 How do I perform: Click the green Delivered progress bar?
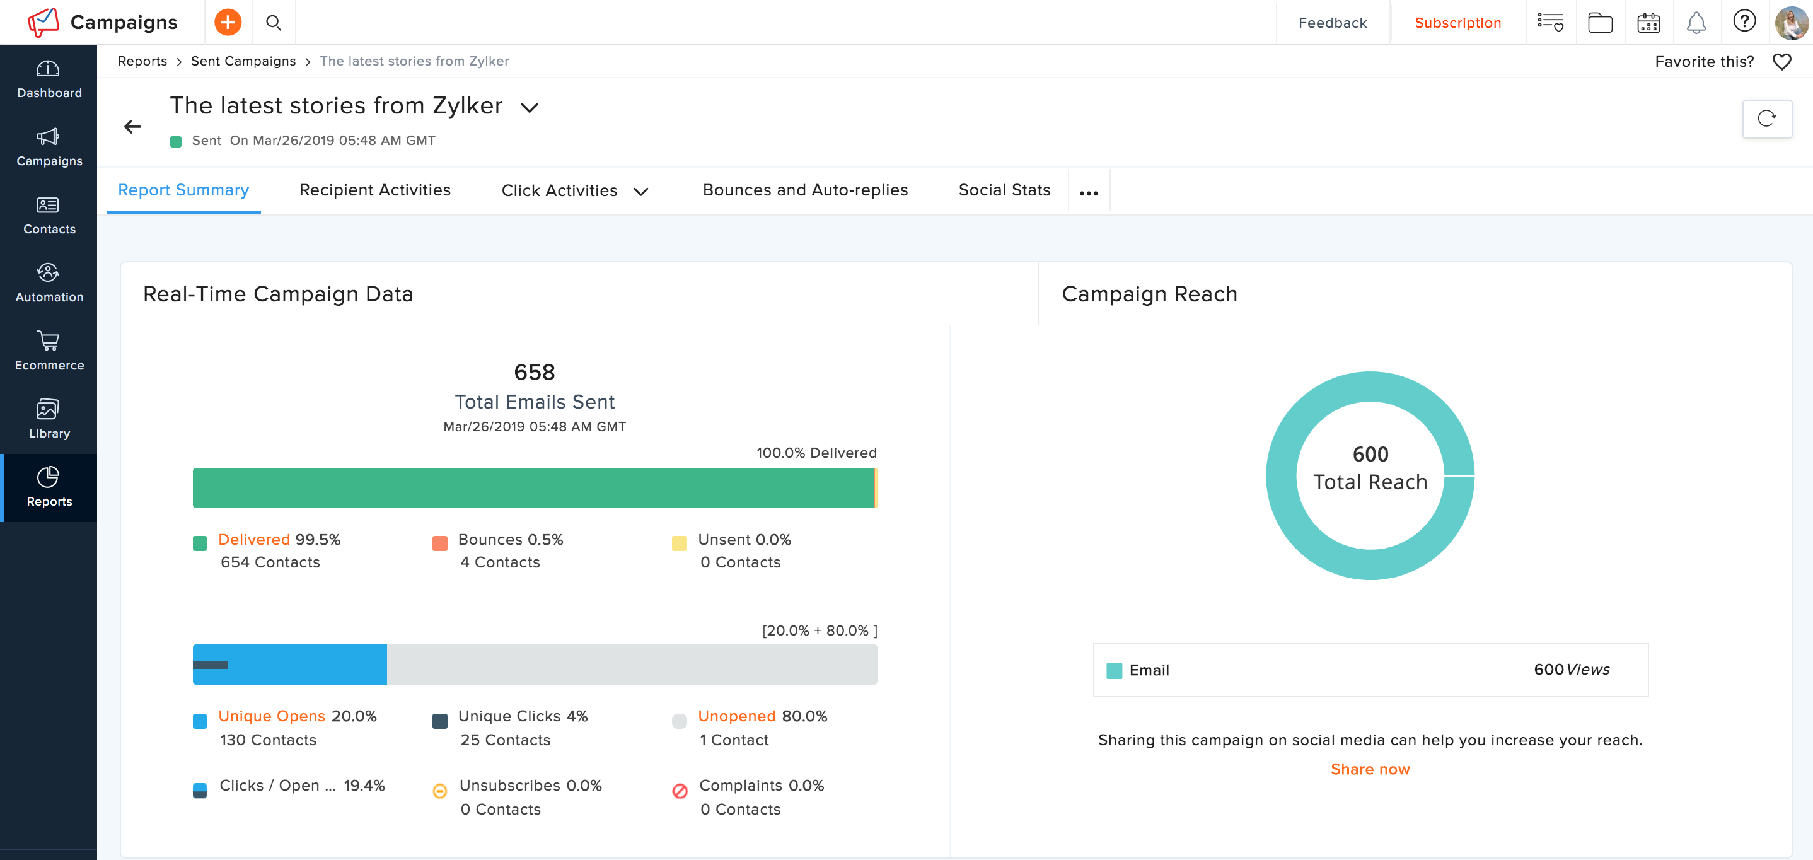pyautogui.click(x=533, y=488)
